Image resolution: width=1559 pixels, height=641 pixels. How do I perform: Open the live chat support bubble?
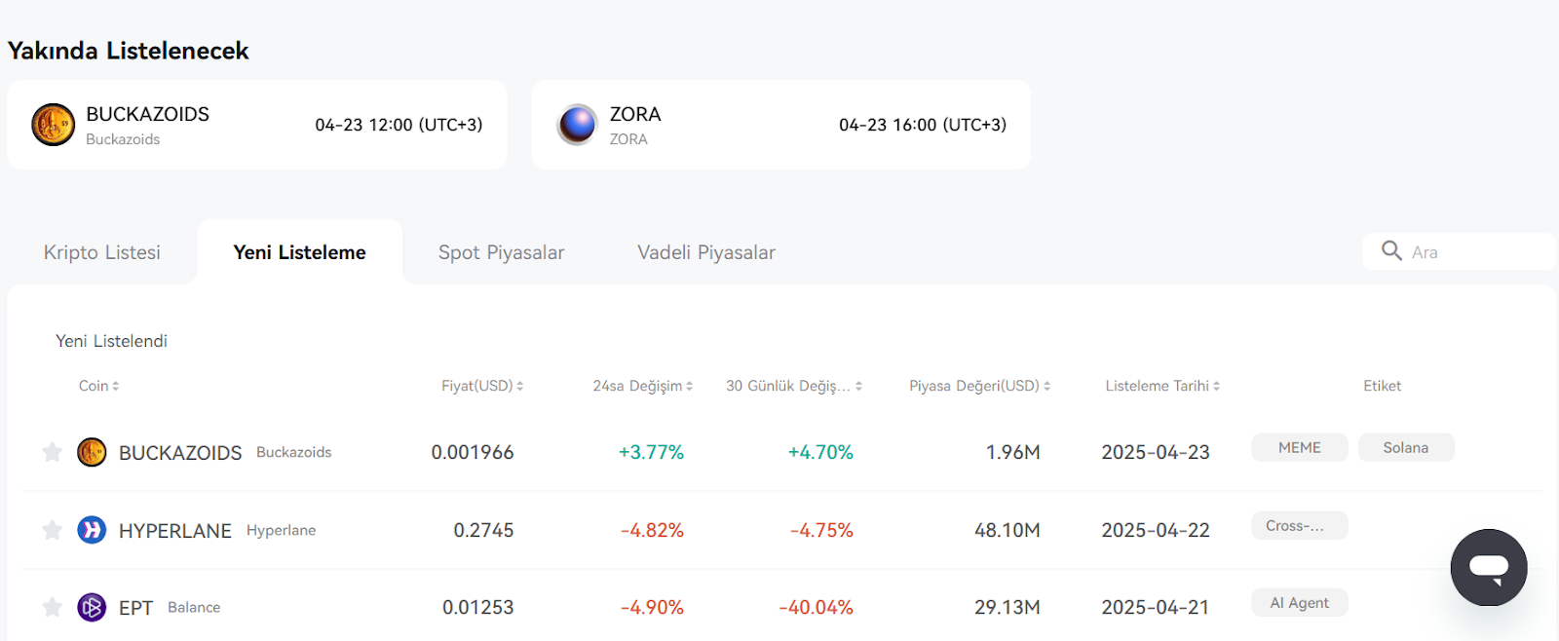1488,568
